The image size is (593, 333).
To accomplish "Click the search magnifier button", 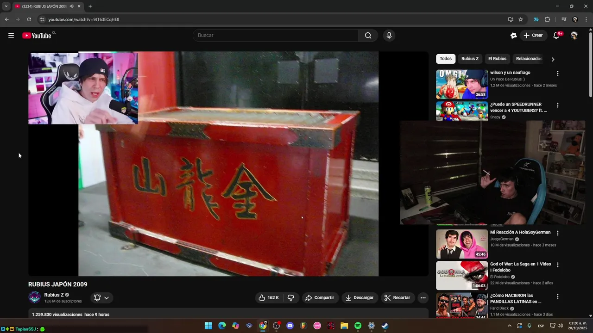I will click(368, 36).
